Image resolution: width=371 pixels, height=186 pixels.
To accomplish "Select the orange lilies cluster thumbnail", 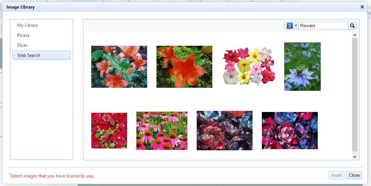I will [119, 67].
